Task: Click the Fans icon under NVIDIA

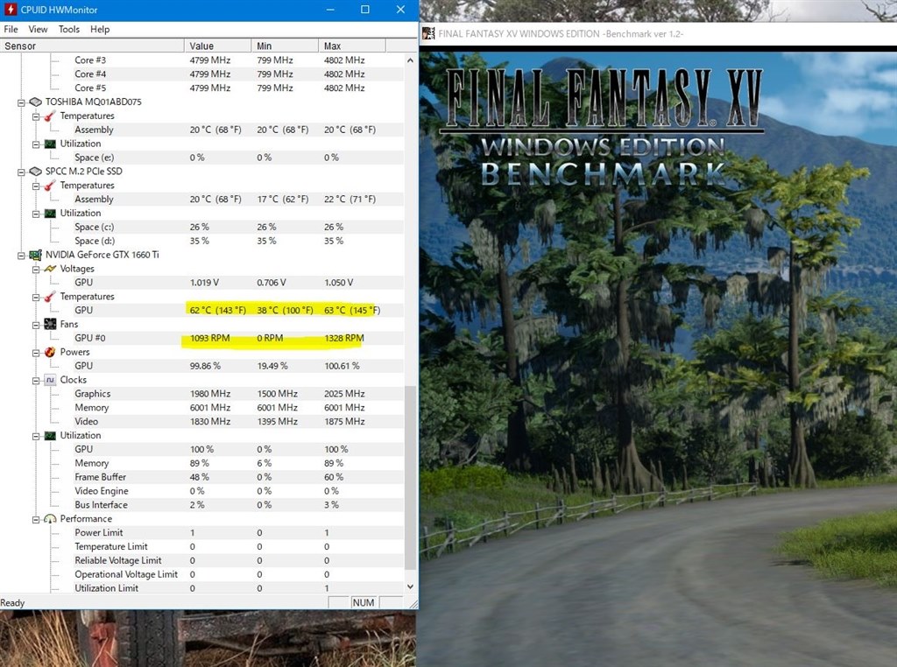Action: tap(50, 324)
